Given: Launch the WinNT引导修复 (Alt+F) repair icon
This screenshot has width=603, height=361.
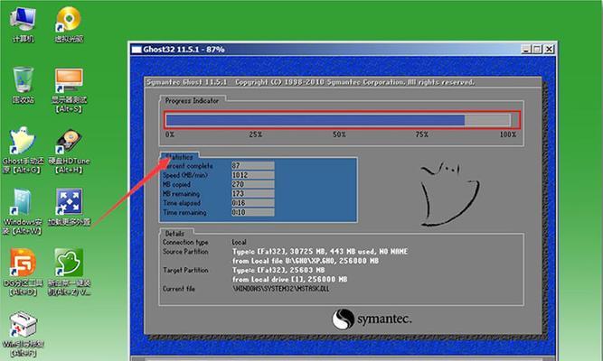Looking at the screenshot, I should coord(23,333).
